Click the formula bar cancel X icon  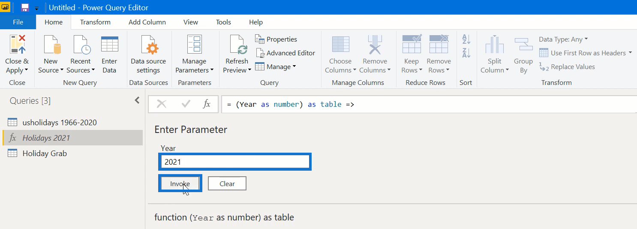coord(162,104)
